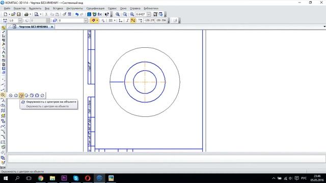The image size is (326, 183).
Task: Open Google Chrome from taskbar
Action: pyautogui.click(x=41, y=178)
